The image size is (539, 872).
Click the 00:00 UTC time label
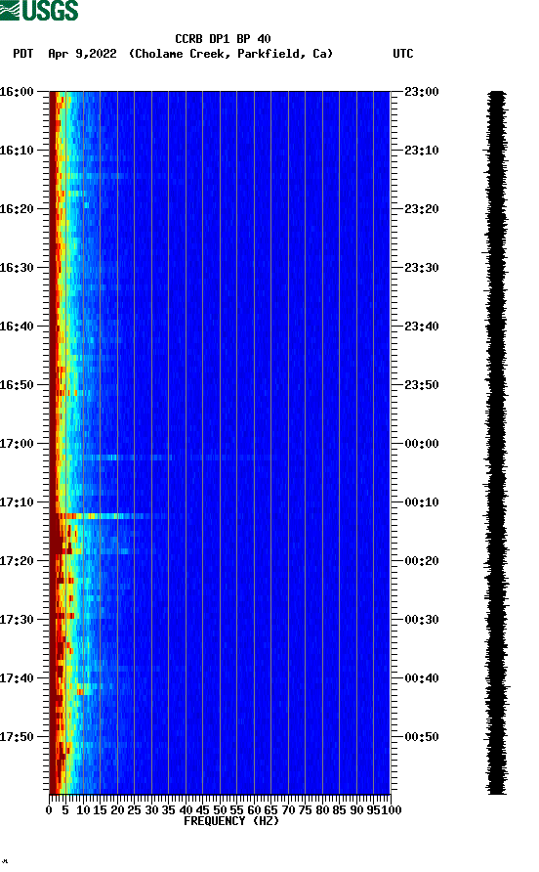click(422, 443)
